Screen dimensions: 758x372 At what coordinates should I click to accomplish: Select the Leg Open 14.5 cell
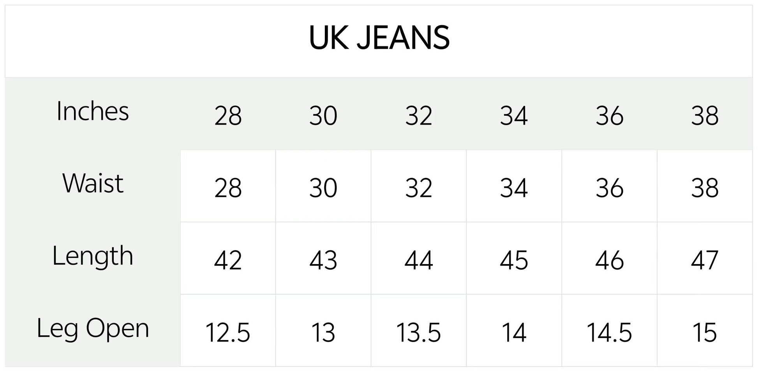coord(609,333)
